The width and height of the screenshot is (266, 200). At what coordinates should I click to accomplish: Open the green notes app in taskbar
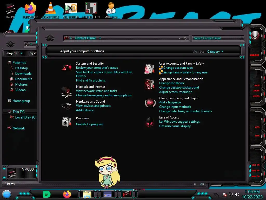click(47, 194)
